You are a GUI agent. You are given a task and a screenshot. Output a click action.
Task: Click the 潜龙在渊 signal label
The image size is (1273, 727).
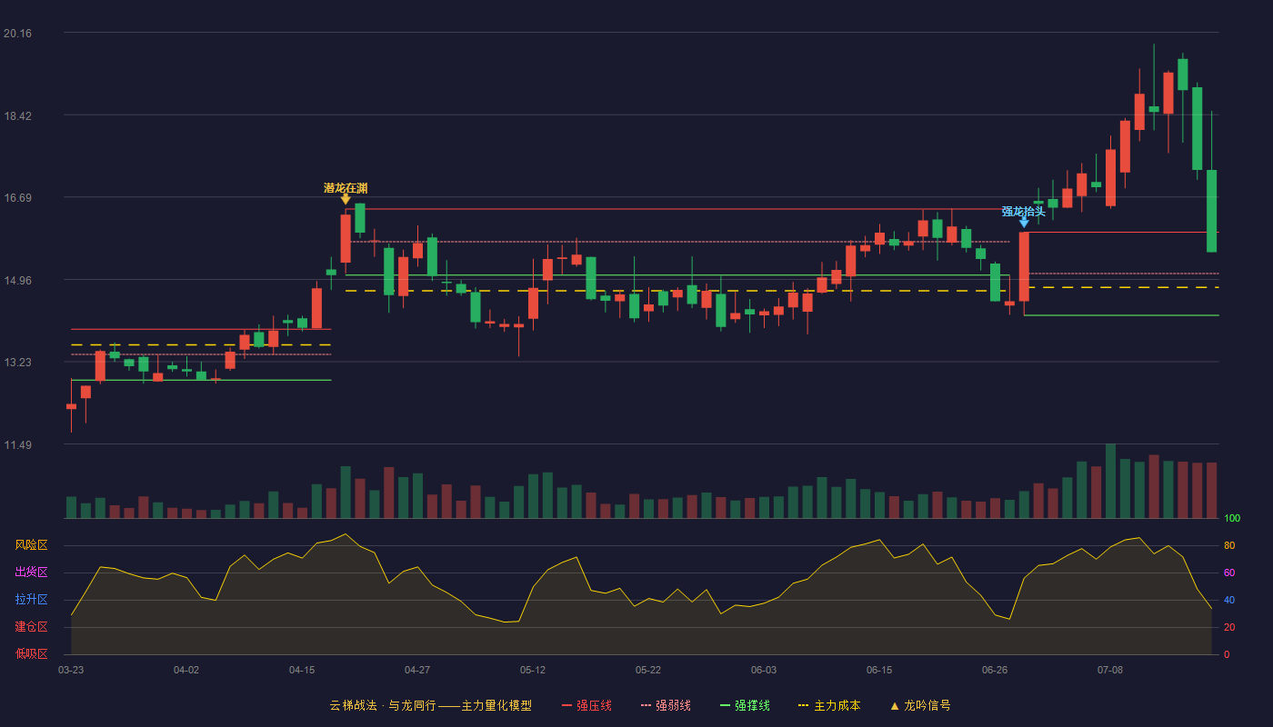click(346, 188)
